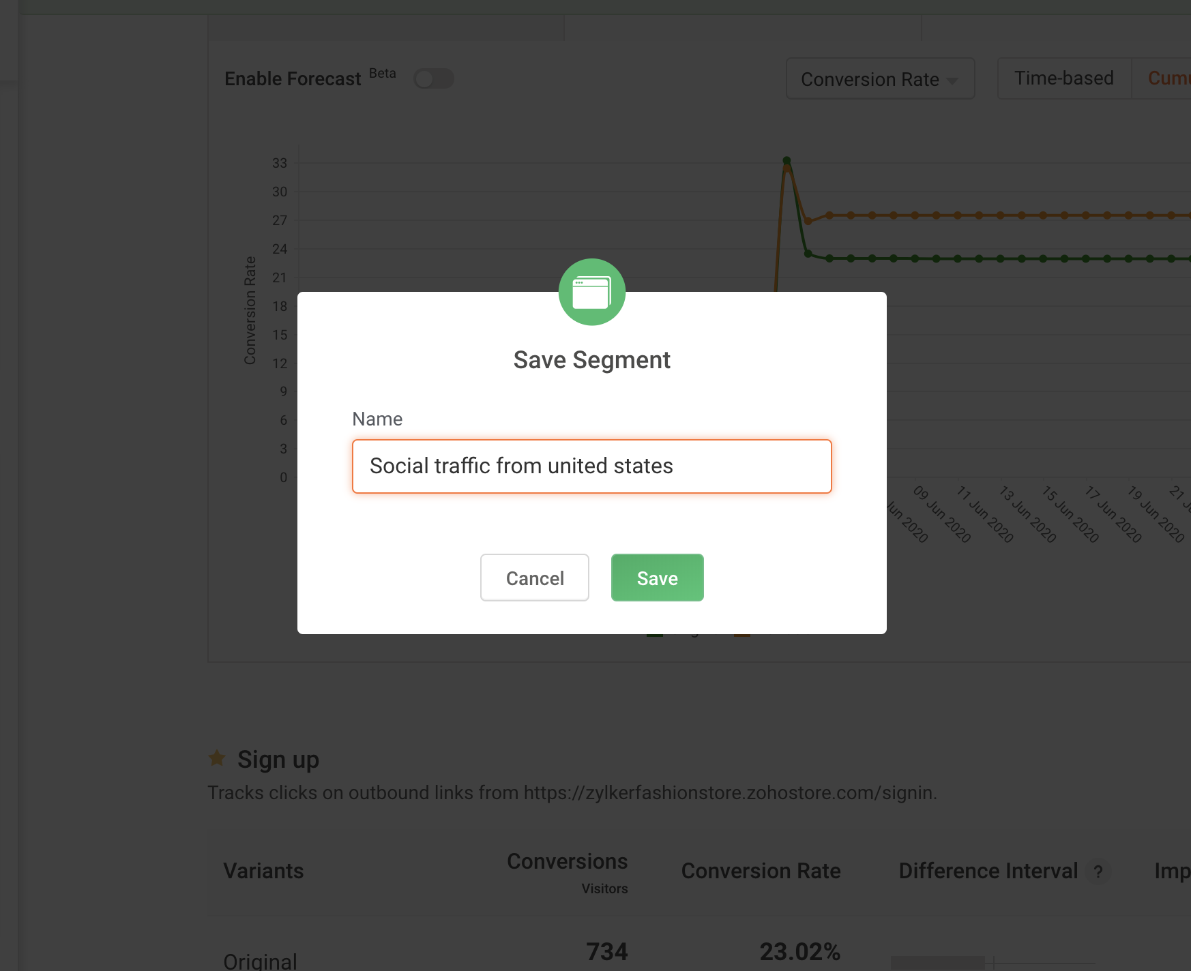Click the Variants column header
This screenshot has width=1191, height=971.
pos(263,871)
